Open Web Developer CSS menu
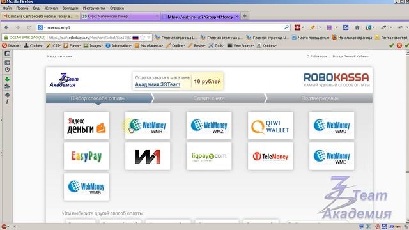 coord(54,45)
